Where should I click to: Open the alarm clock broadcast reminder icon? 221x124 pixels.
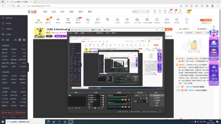tap(68, 19)
